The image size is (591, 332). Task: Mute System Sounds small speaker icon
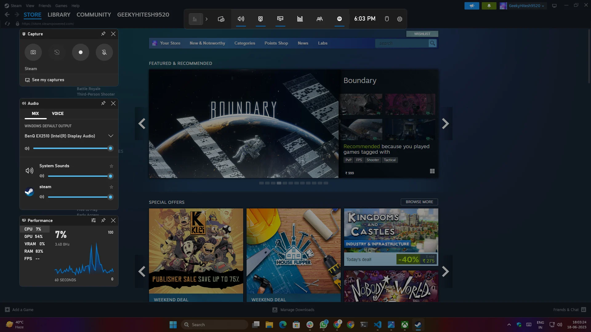coord(42,176)
